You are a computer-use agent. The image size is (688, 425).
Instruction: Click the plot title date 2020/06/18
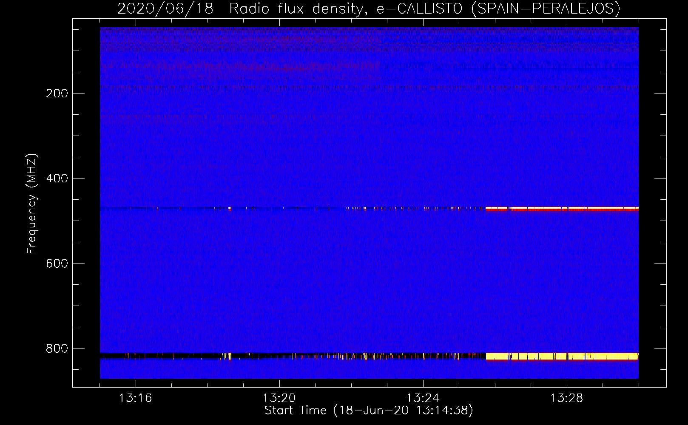(165, 8)
